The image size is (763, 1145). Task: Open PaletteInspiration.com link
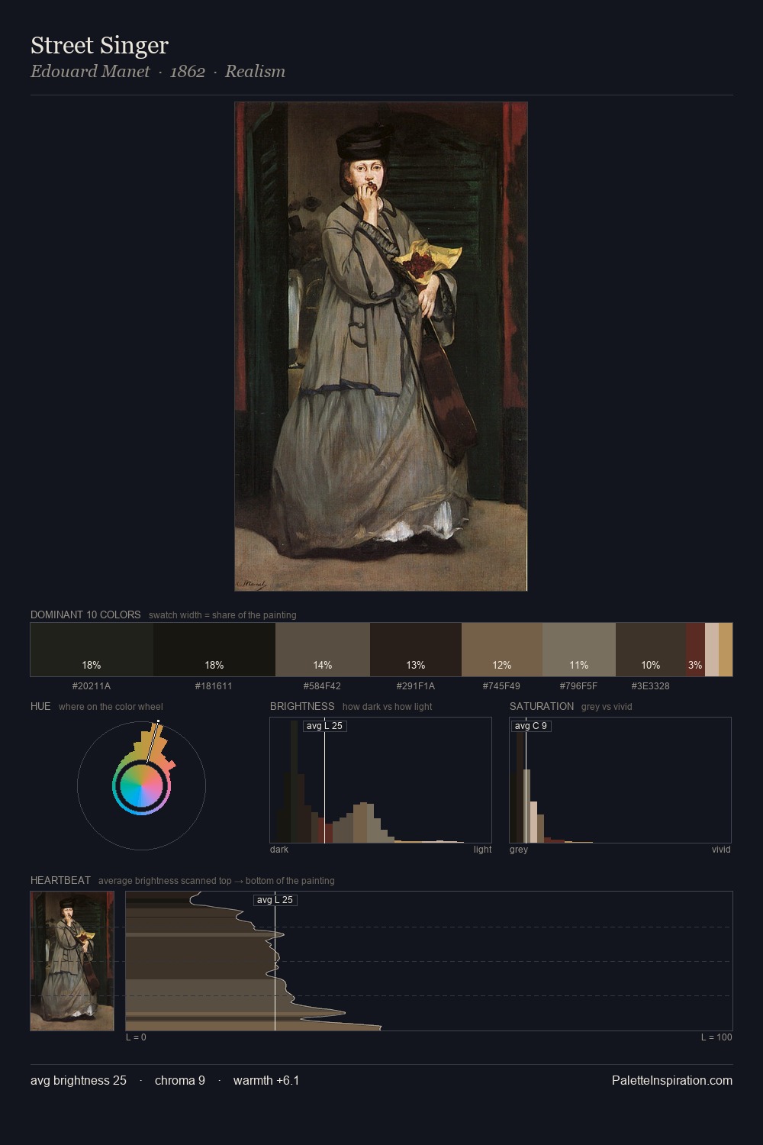pos(672,1080)
